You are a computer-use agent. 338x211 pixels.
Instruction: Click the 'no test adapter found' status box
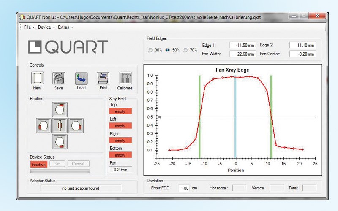pos(81,188)
